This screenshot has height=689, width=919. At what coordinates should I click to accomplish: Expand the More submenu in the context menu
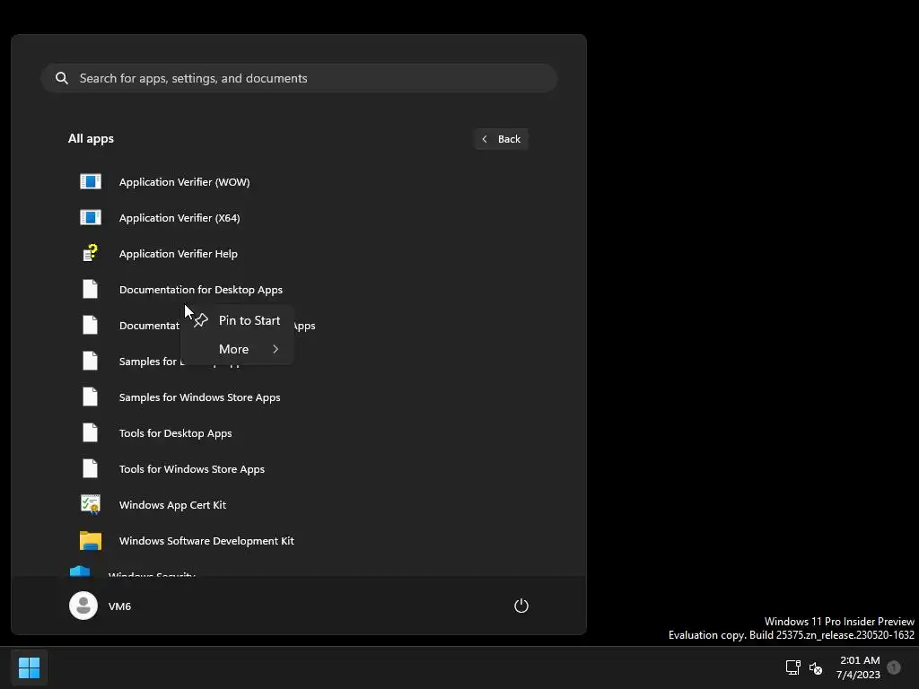tap(237, 349)
